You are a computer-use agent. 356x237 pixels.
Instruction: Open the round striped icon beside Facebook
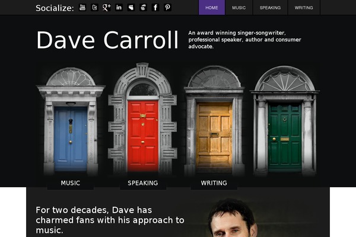143,8
